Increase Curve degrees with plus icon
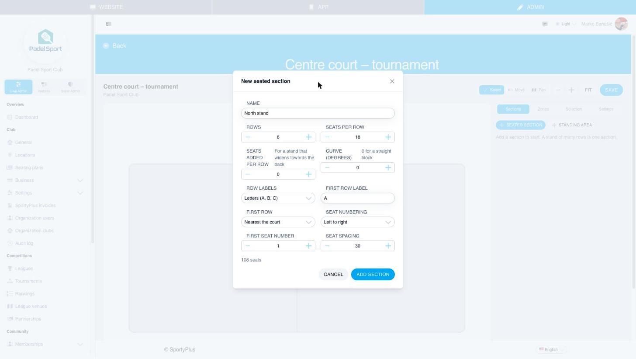 [388, 168]
